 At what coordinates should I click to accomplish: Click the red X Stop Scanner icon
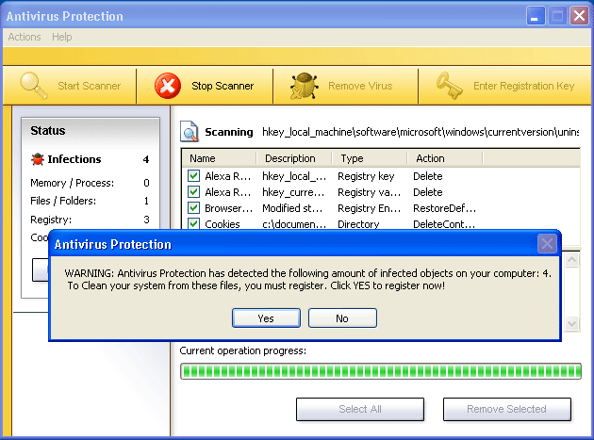[168, 86]
